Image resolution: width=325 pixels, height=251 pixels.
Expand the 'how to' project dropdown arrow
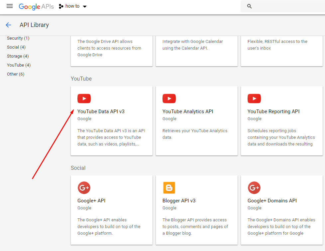point(84,7)
